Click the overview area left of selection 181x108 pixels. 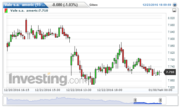pyautogui.click(x=70, y=100)
